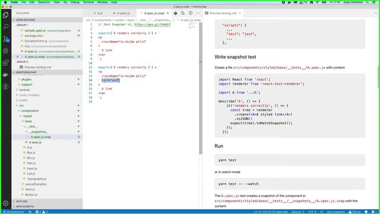Open the Apple menu
Image resolution: width=380 pixels, height=214 pixels.
5,2
